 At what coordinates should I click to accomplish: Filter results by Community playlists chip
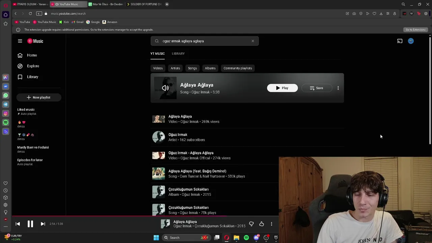(x=238, y=68)
